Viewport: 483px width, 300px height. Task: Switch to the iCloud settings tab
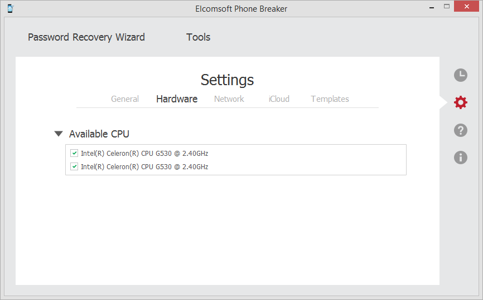(x=279, y=99)
